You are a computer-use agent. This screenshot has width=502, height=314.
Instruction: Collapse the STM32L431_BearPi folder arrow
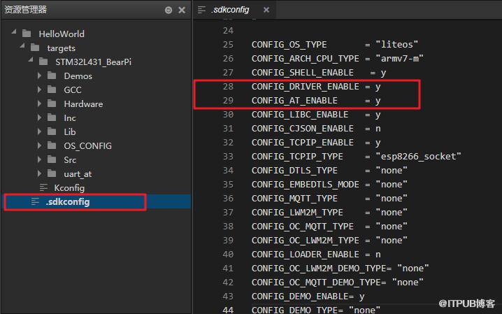pos(31,60)
